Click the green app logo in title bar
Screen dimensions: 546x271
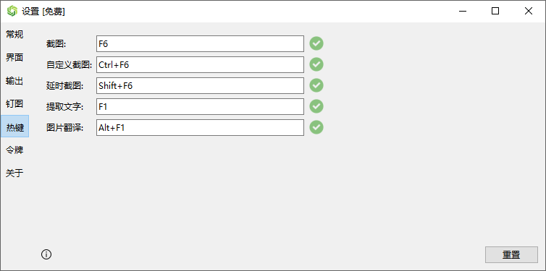coord(12,11)
